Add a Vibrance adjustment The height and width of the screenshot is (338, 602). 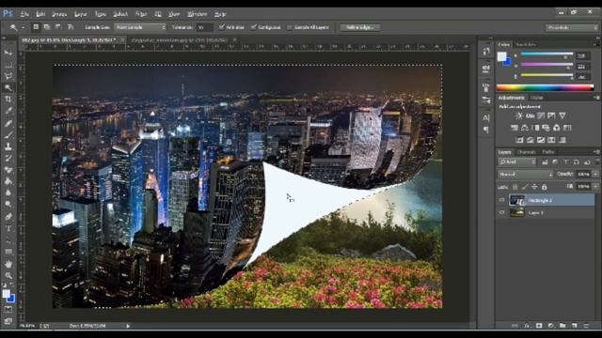[562, 115]
